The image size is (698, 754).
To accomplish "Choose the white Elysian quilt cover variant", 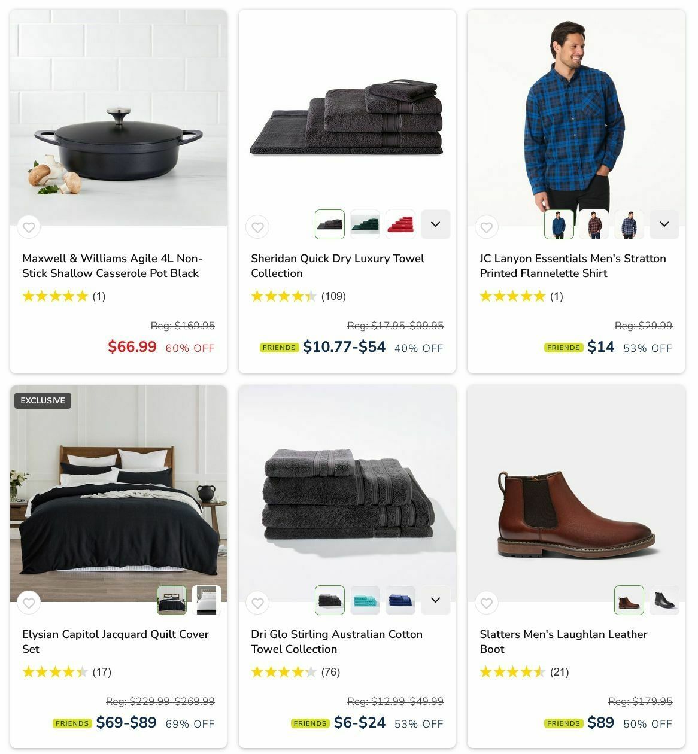I will 207,600.
